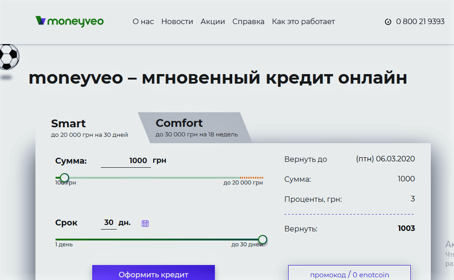
Task: Click the Сумма amount input field
Action: click(126, 160)
